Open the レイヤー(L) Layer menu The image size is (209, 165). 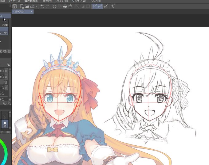14,1
